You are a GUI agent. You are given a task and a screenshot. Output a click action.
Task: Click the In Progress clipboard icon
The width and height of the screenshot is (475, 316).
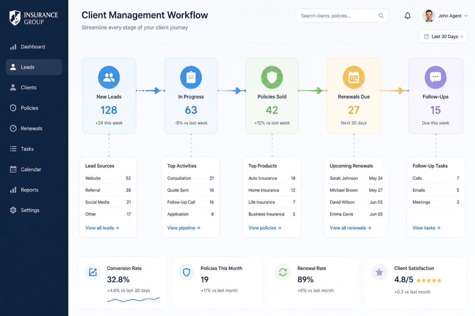click(x=191, y=77)
